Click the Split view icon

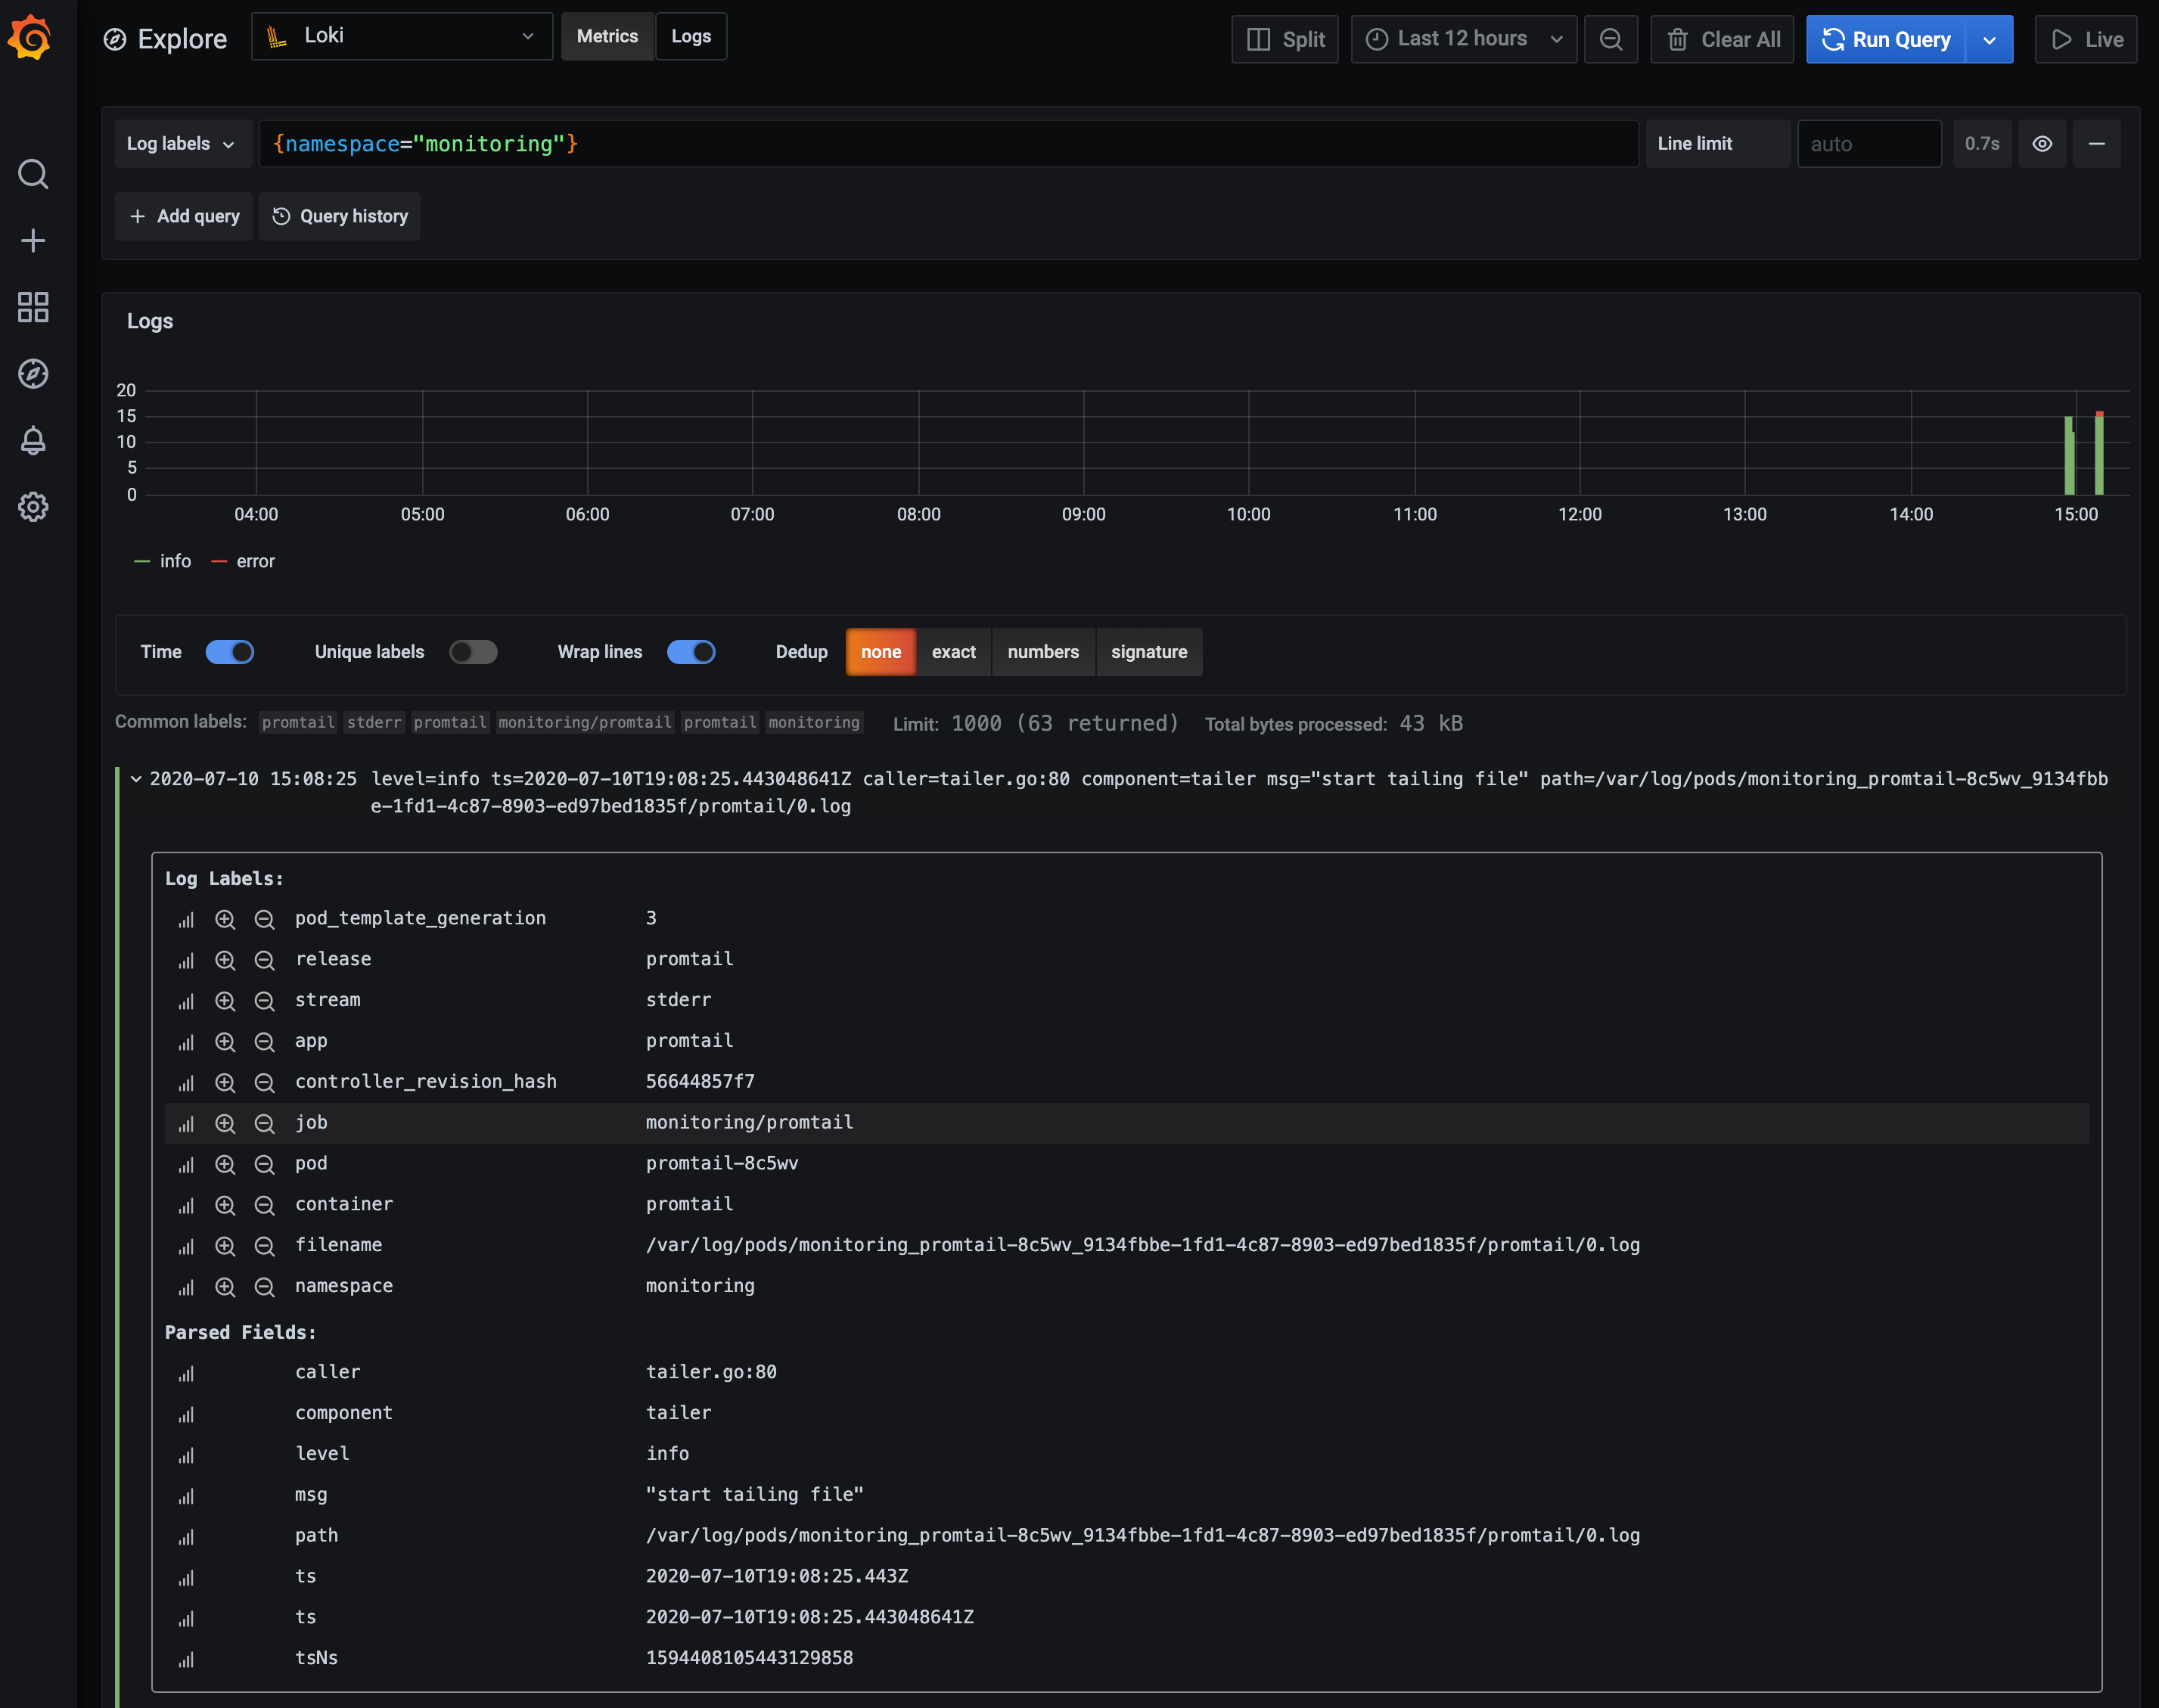click(1284, 39)
